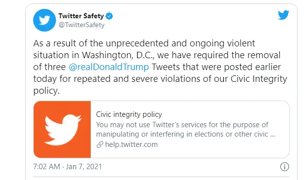Click the words 'Washington, D.C.' in the tweet
This screenshot has width=304, height=180.
pos(118,55)
